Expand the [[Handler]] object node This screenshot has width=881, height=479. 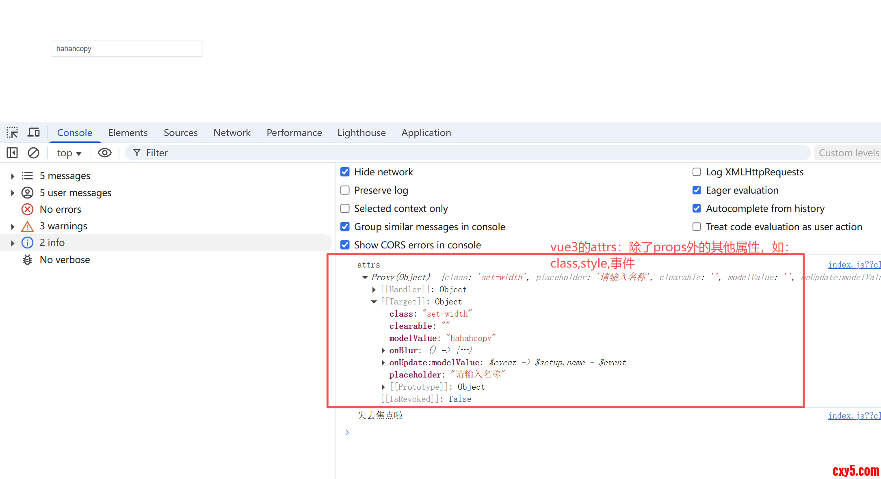(374, 289)
